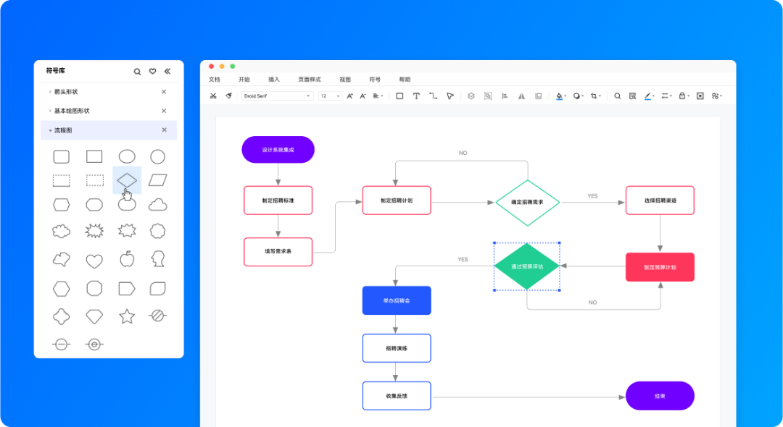
Task: Click the cut scissors icon in toolbar
Action: 213,96
